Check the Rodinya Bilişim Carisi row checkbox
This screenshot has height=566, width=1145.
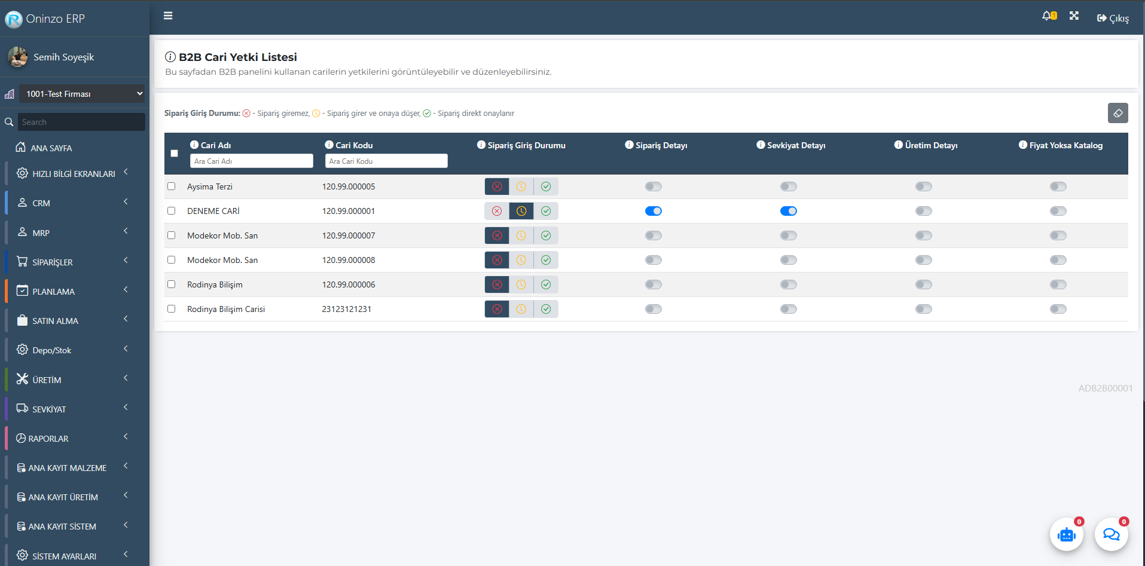[172, 309]
